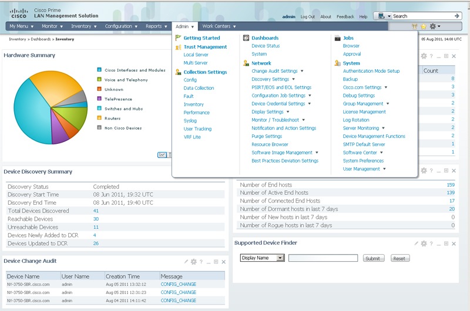The height and width of the screenshot is (311, 470).
Task: Open the first CONFIG_CHANGE message link
Action: 179,284
